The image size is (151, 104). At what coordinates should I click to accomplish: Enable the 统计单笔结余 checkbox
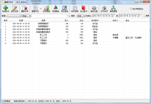tap(131, 9)
